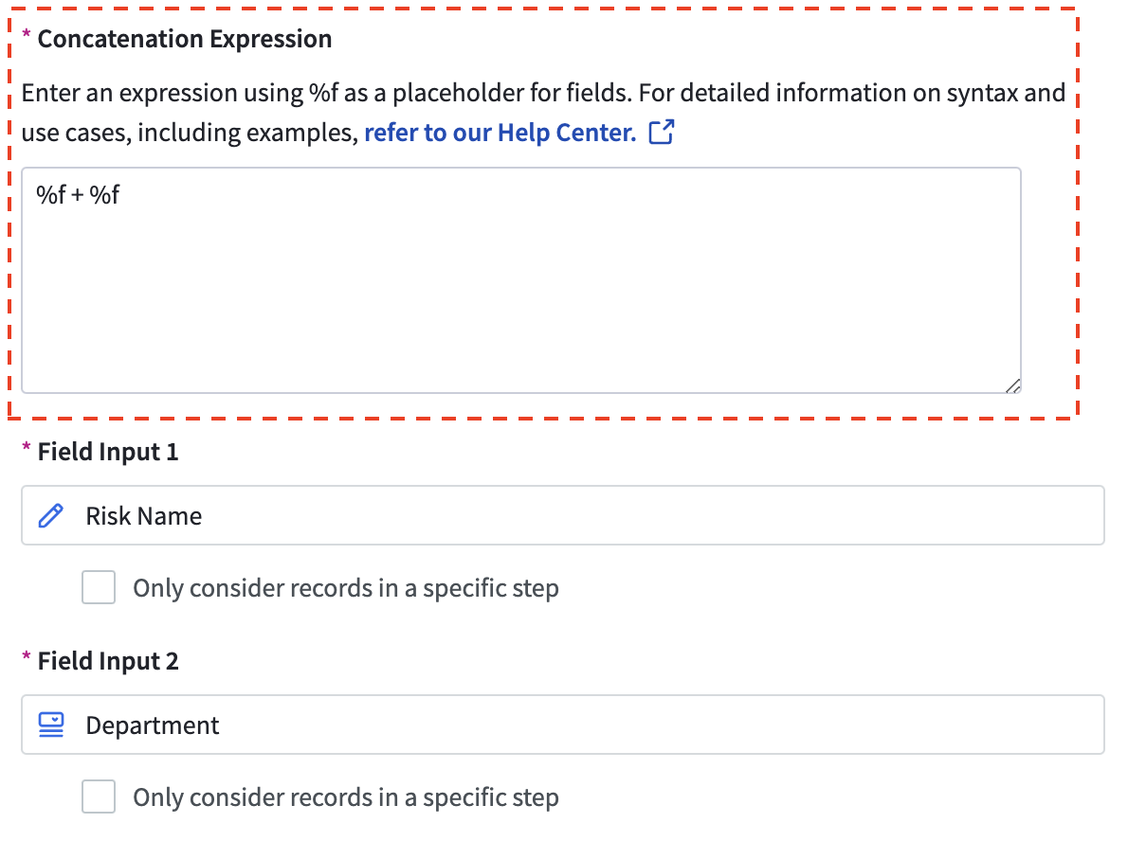Select the 'Field Input 1' label

(107, 452)
